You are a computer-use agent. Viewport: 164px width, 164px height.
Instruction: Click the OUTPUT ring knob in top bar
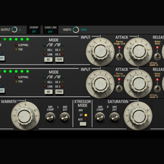(x=14, y=30)
